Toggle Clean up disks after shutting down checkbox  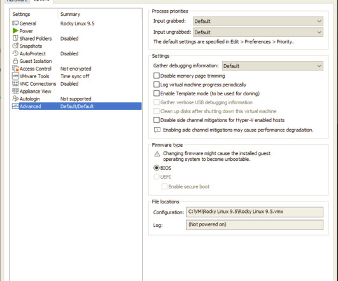[x=157, y=111]
